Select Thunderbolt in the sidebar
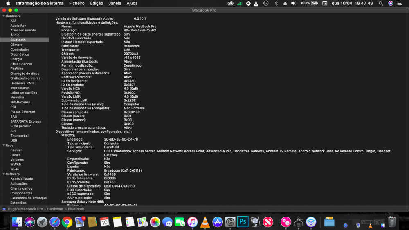 click(x=20, y=136)
